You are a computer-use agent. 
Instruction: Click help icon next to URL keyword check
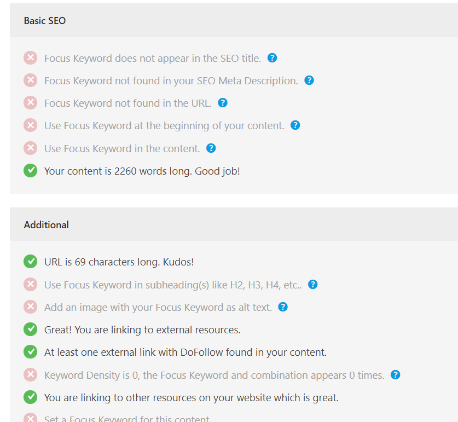click(x=222, y=103)
